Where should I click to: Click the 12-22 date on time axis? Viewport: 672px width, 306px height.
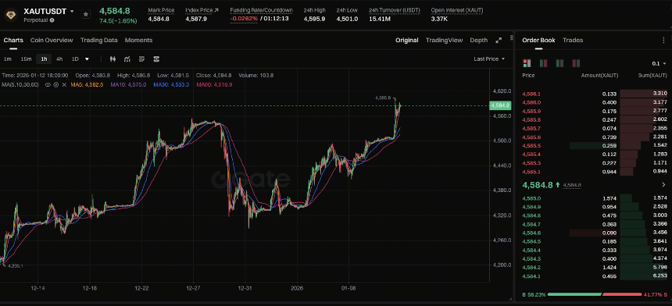tap(141, 289)
